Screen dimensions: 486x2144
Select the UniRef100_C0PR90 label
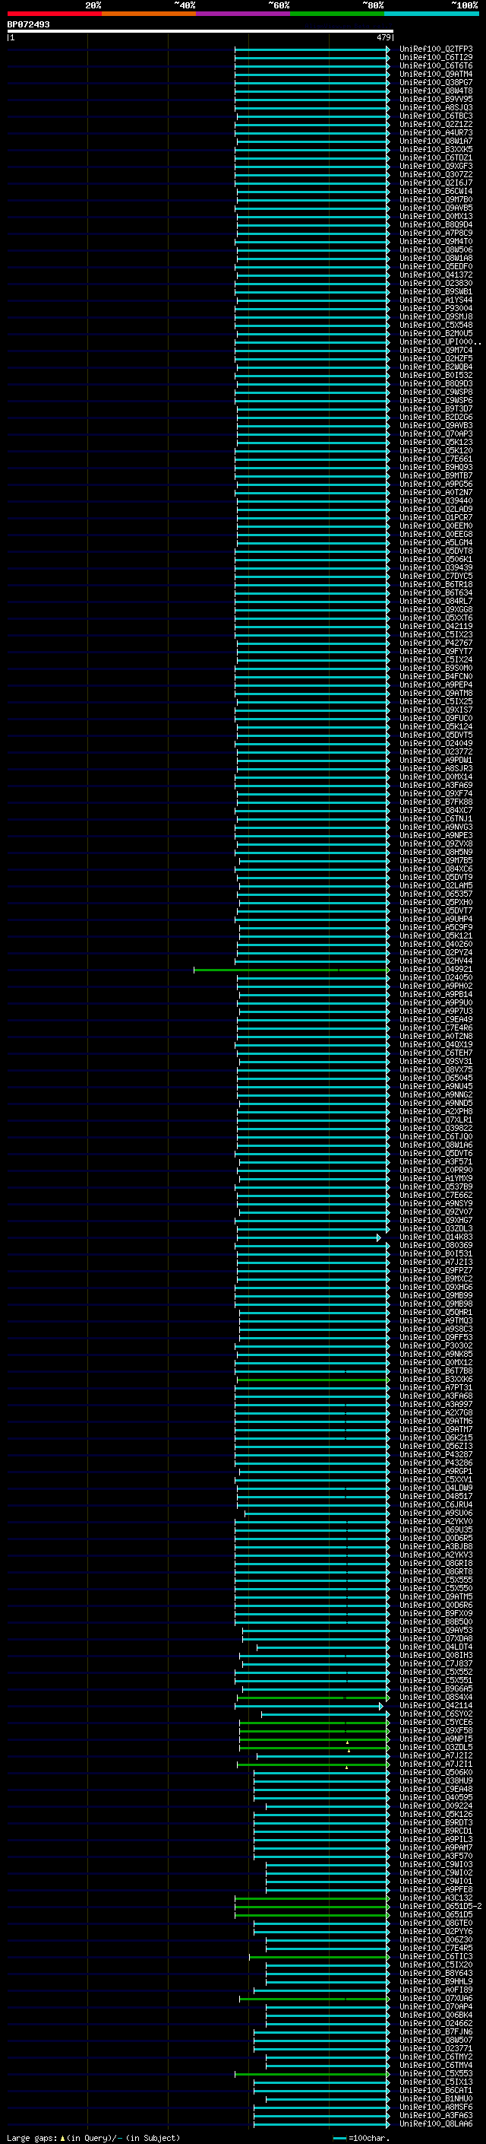(435, 1170)
